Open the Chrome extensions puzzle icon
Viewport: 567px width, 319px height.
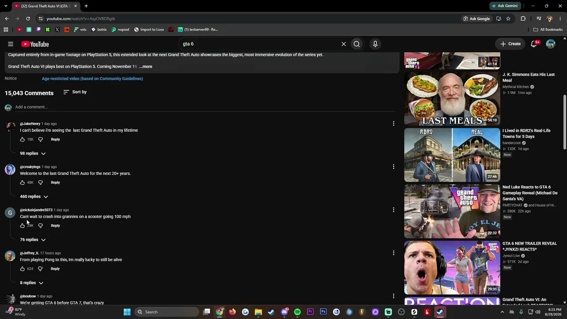[523, 19]
